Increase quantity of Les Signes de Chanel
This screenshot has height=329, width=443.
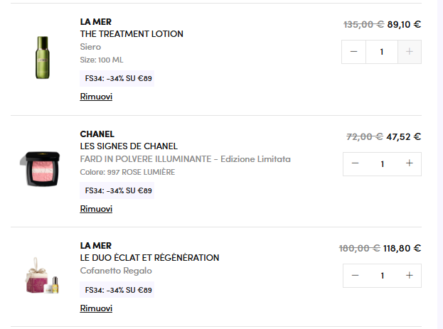pos(410,163)
